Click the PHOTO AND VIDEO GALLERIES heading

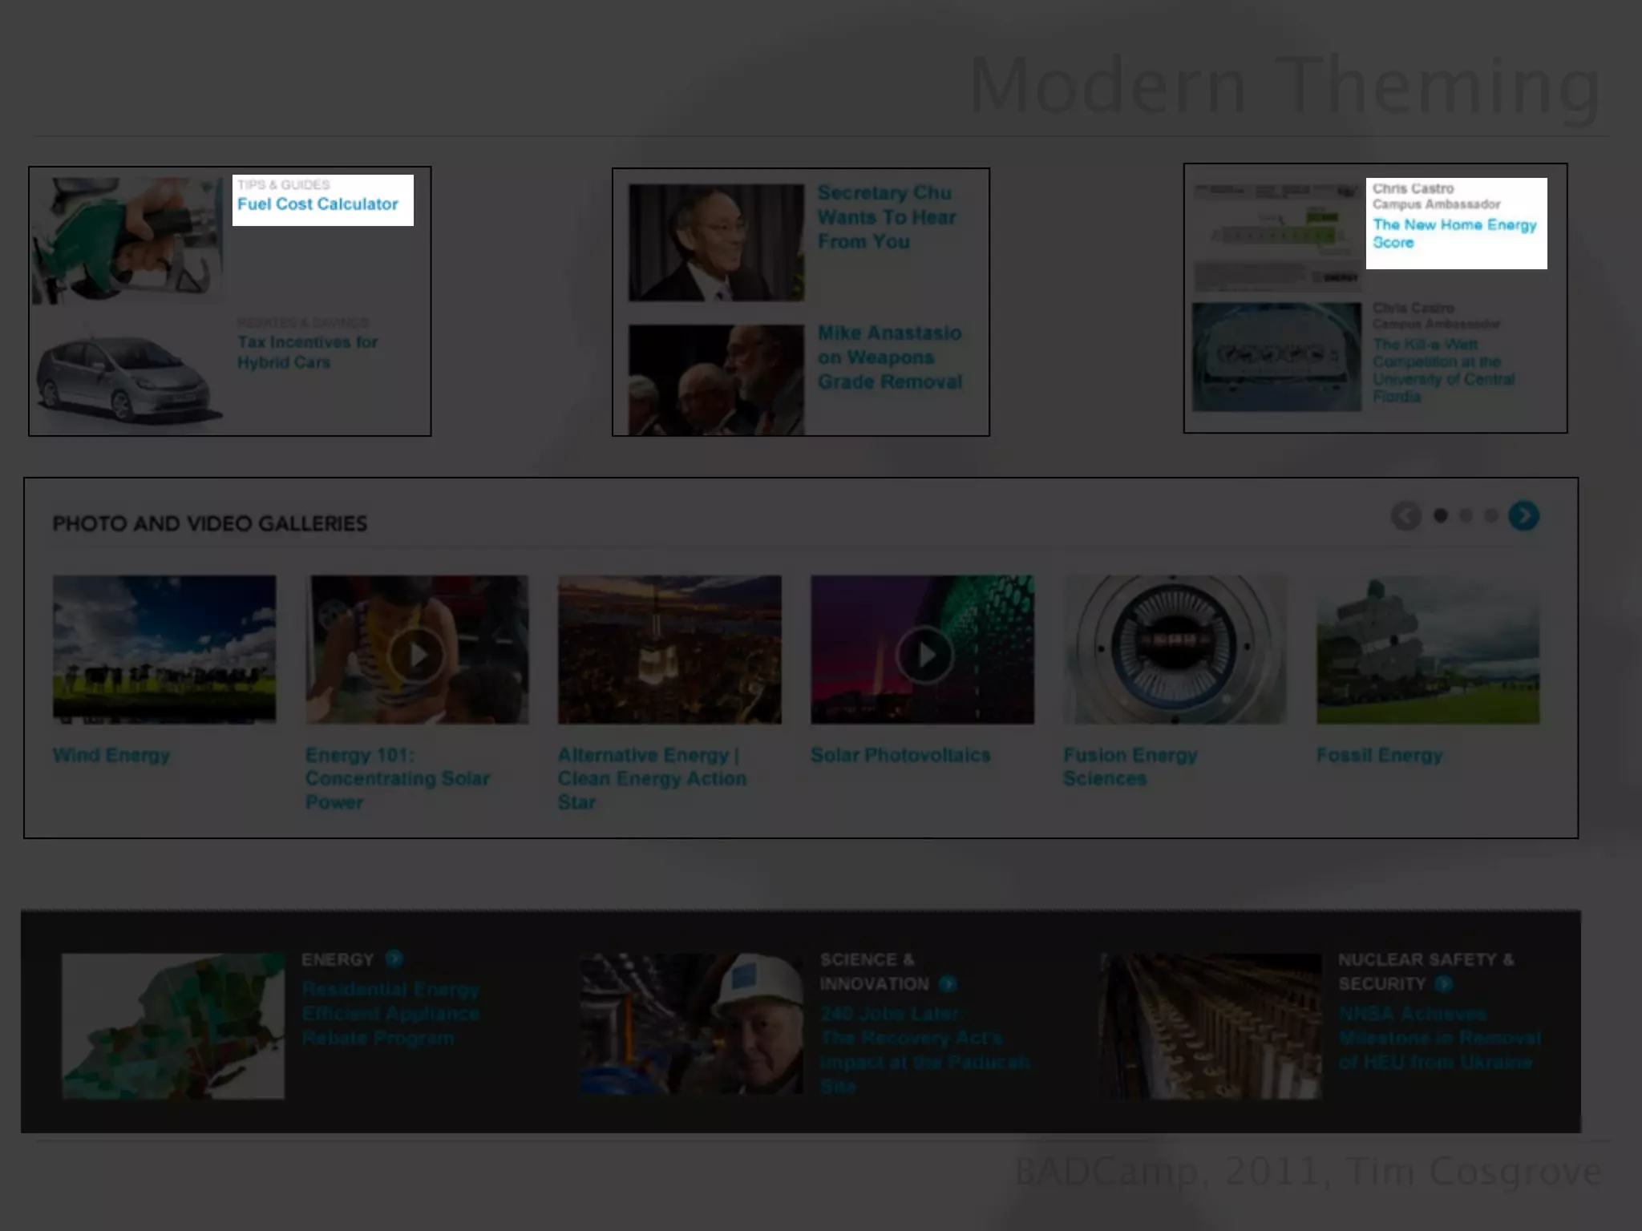coord(210,523)
